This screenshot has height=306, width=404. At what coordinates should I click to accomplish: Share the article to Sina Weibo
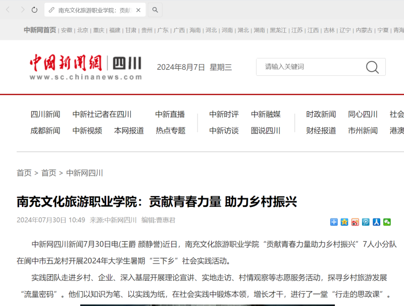[x=355, y=222]
